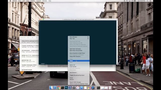Choose Search With Google
Viewport: 161px width, 90px height.
point(79,82)
